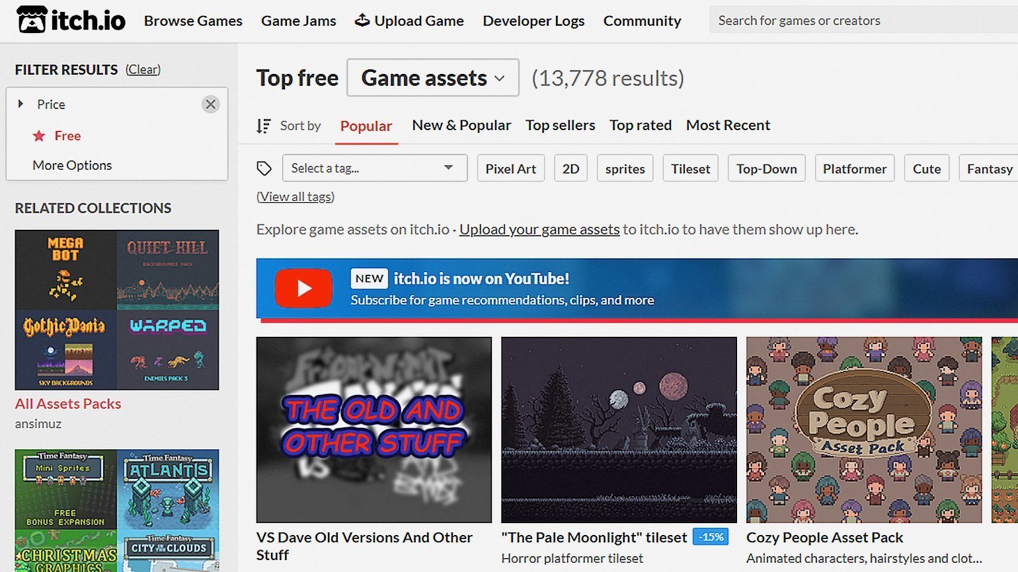Open the GothicVania collection thumbnail
Screen dimensions: 1018x572
click(x=66, y=350)
